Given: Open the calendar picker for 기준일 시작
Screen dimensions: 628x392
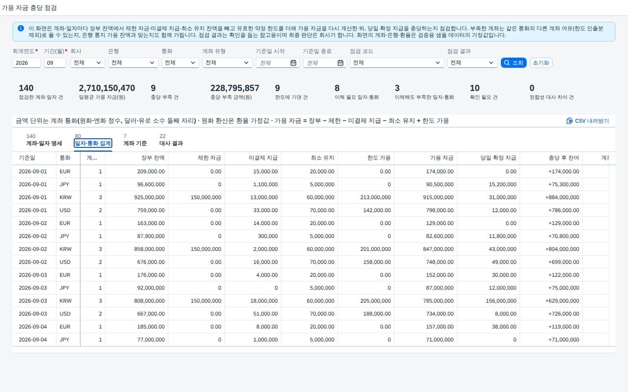Looking at the screenshot, I should (x=293, y=63).
